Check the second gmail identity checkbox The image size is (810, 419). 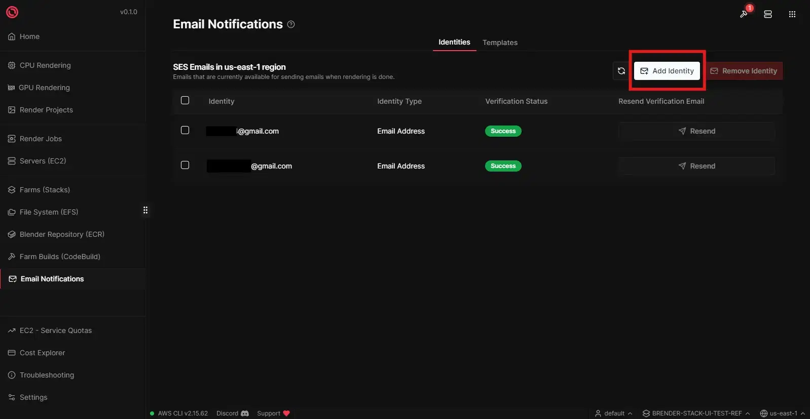(185, 165)
